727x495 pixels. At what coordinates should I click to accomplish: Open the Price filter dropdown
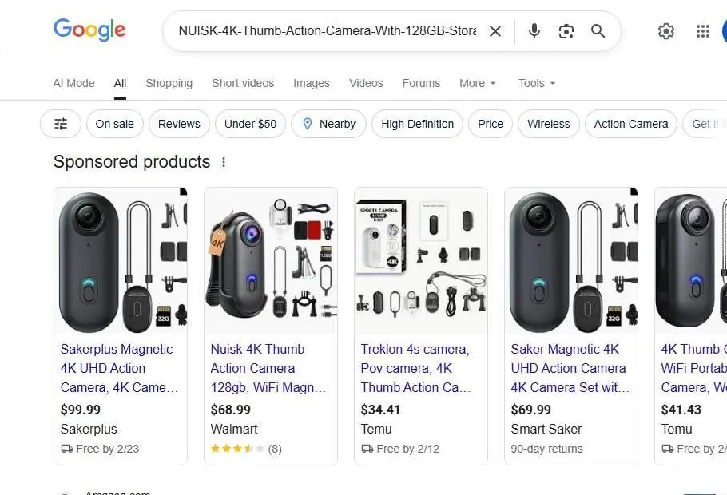coord(490,124)
